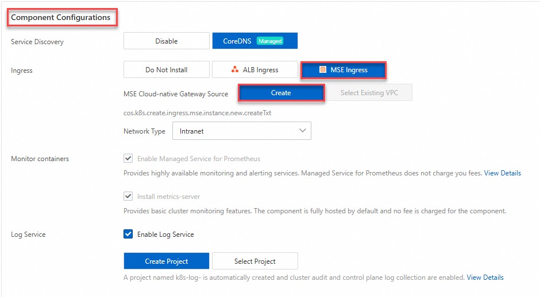Choose Do Not Install for Ingress
The image size is (540, 297).
coord(167,70)
